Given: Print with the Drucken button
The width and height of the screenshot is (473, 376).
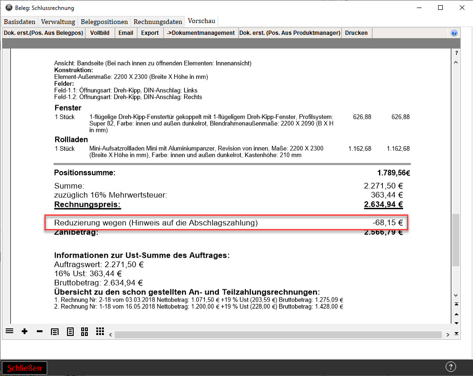Looking at the screenshot, I should click(356, 33).
